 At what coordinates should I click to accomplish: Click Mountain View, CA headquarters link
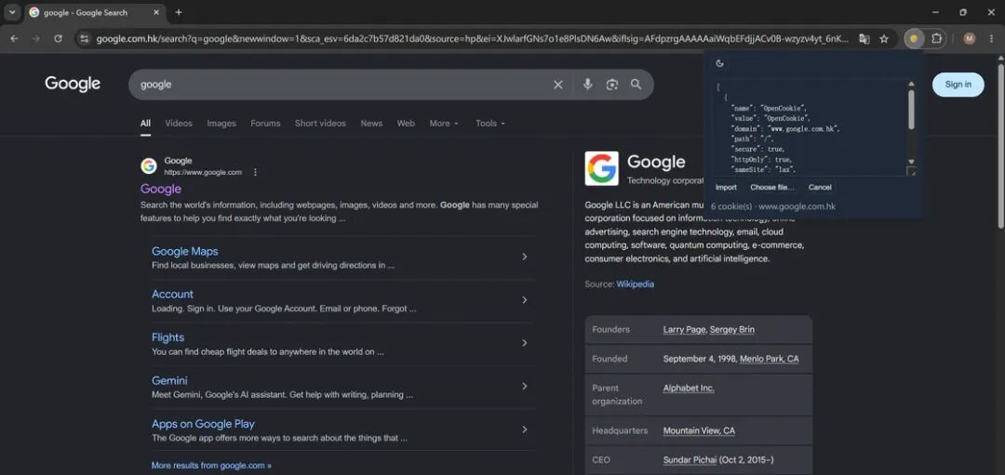699,430
